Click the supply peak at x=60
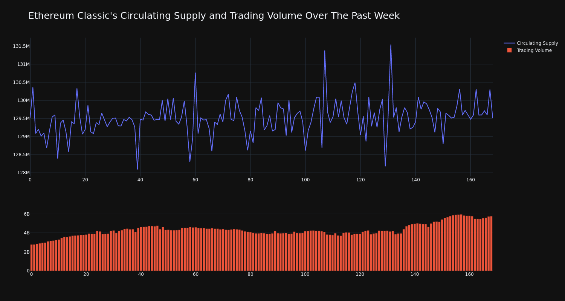Viewport: 565px width, 301px height. pyautogui.click(x=195, y=73)
